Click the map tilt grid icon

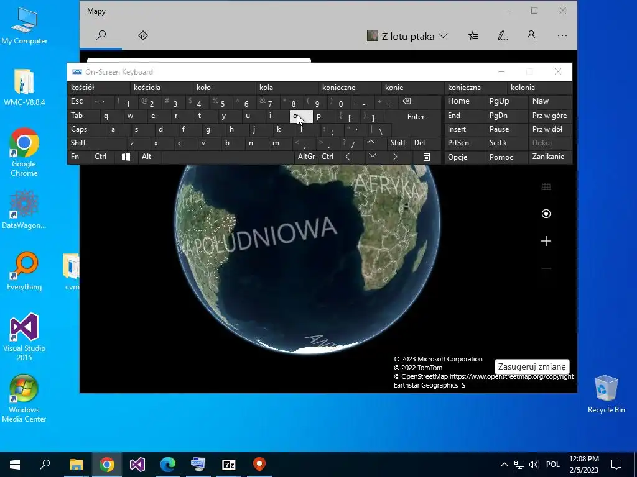(x=546, y=186)
